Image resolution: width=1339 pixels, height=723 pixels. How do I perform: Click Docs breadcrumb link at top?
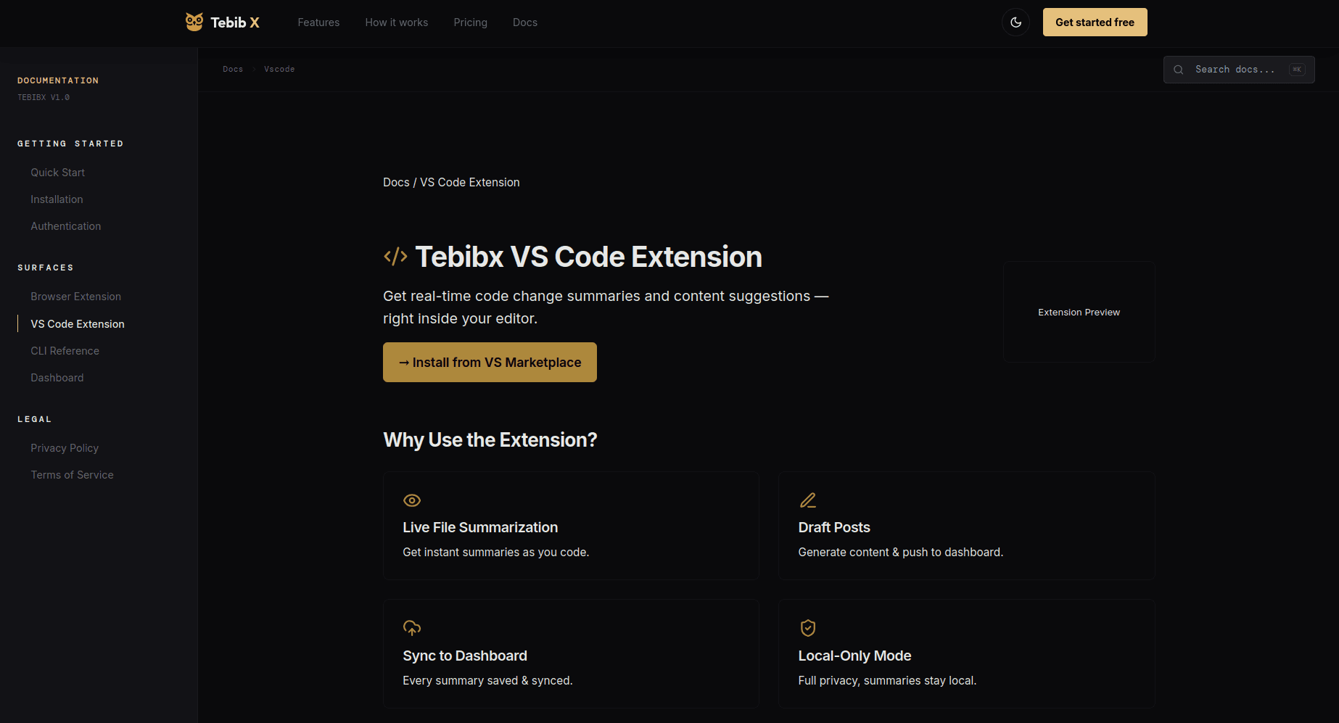(233, 70)
